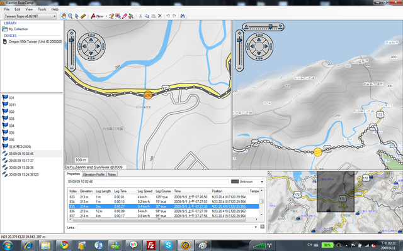
Task: Select the arrow Select tool
Action: click(x=77, y=16)
